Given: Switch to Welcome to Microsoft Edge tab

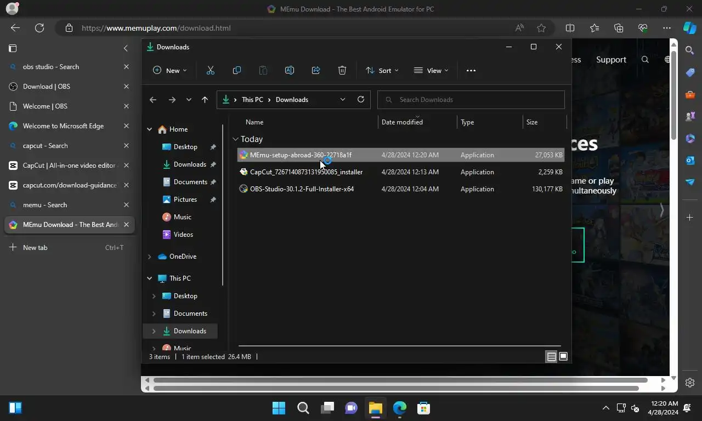Looking at the screenshot, I should point(69,126).
